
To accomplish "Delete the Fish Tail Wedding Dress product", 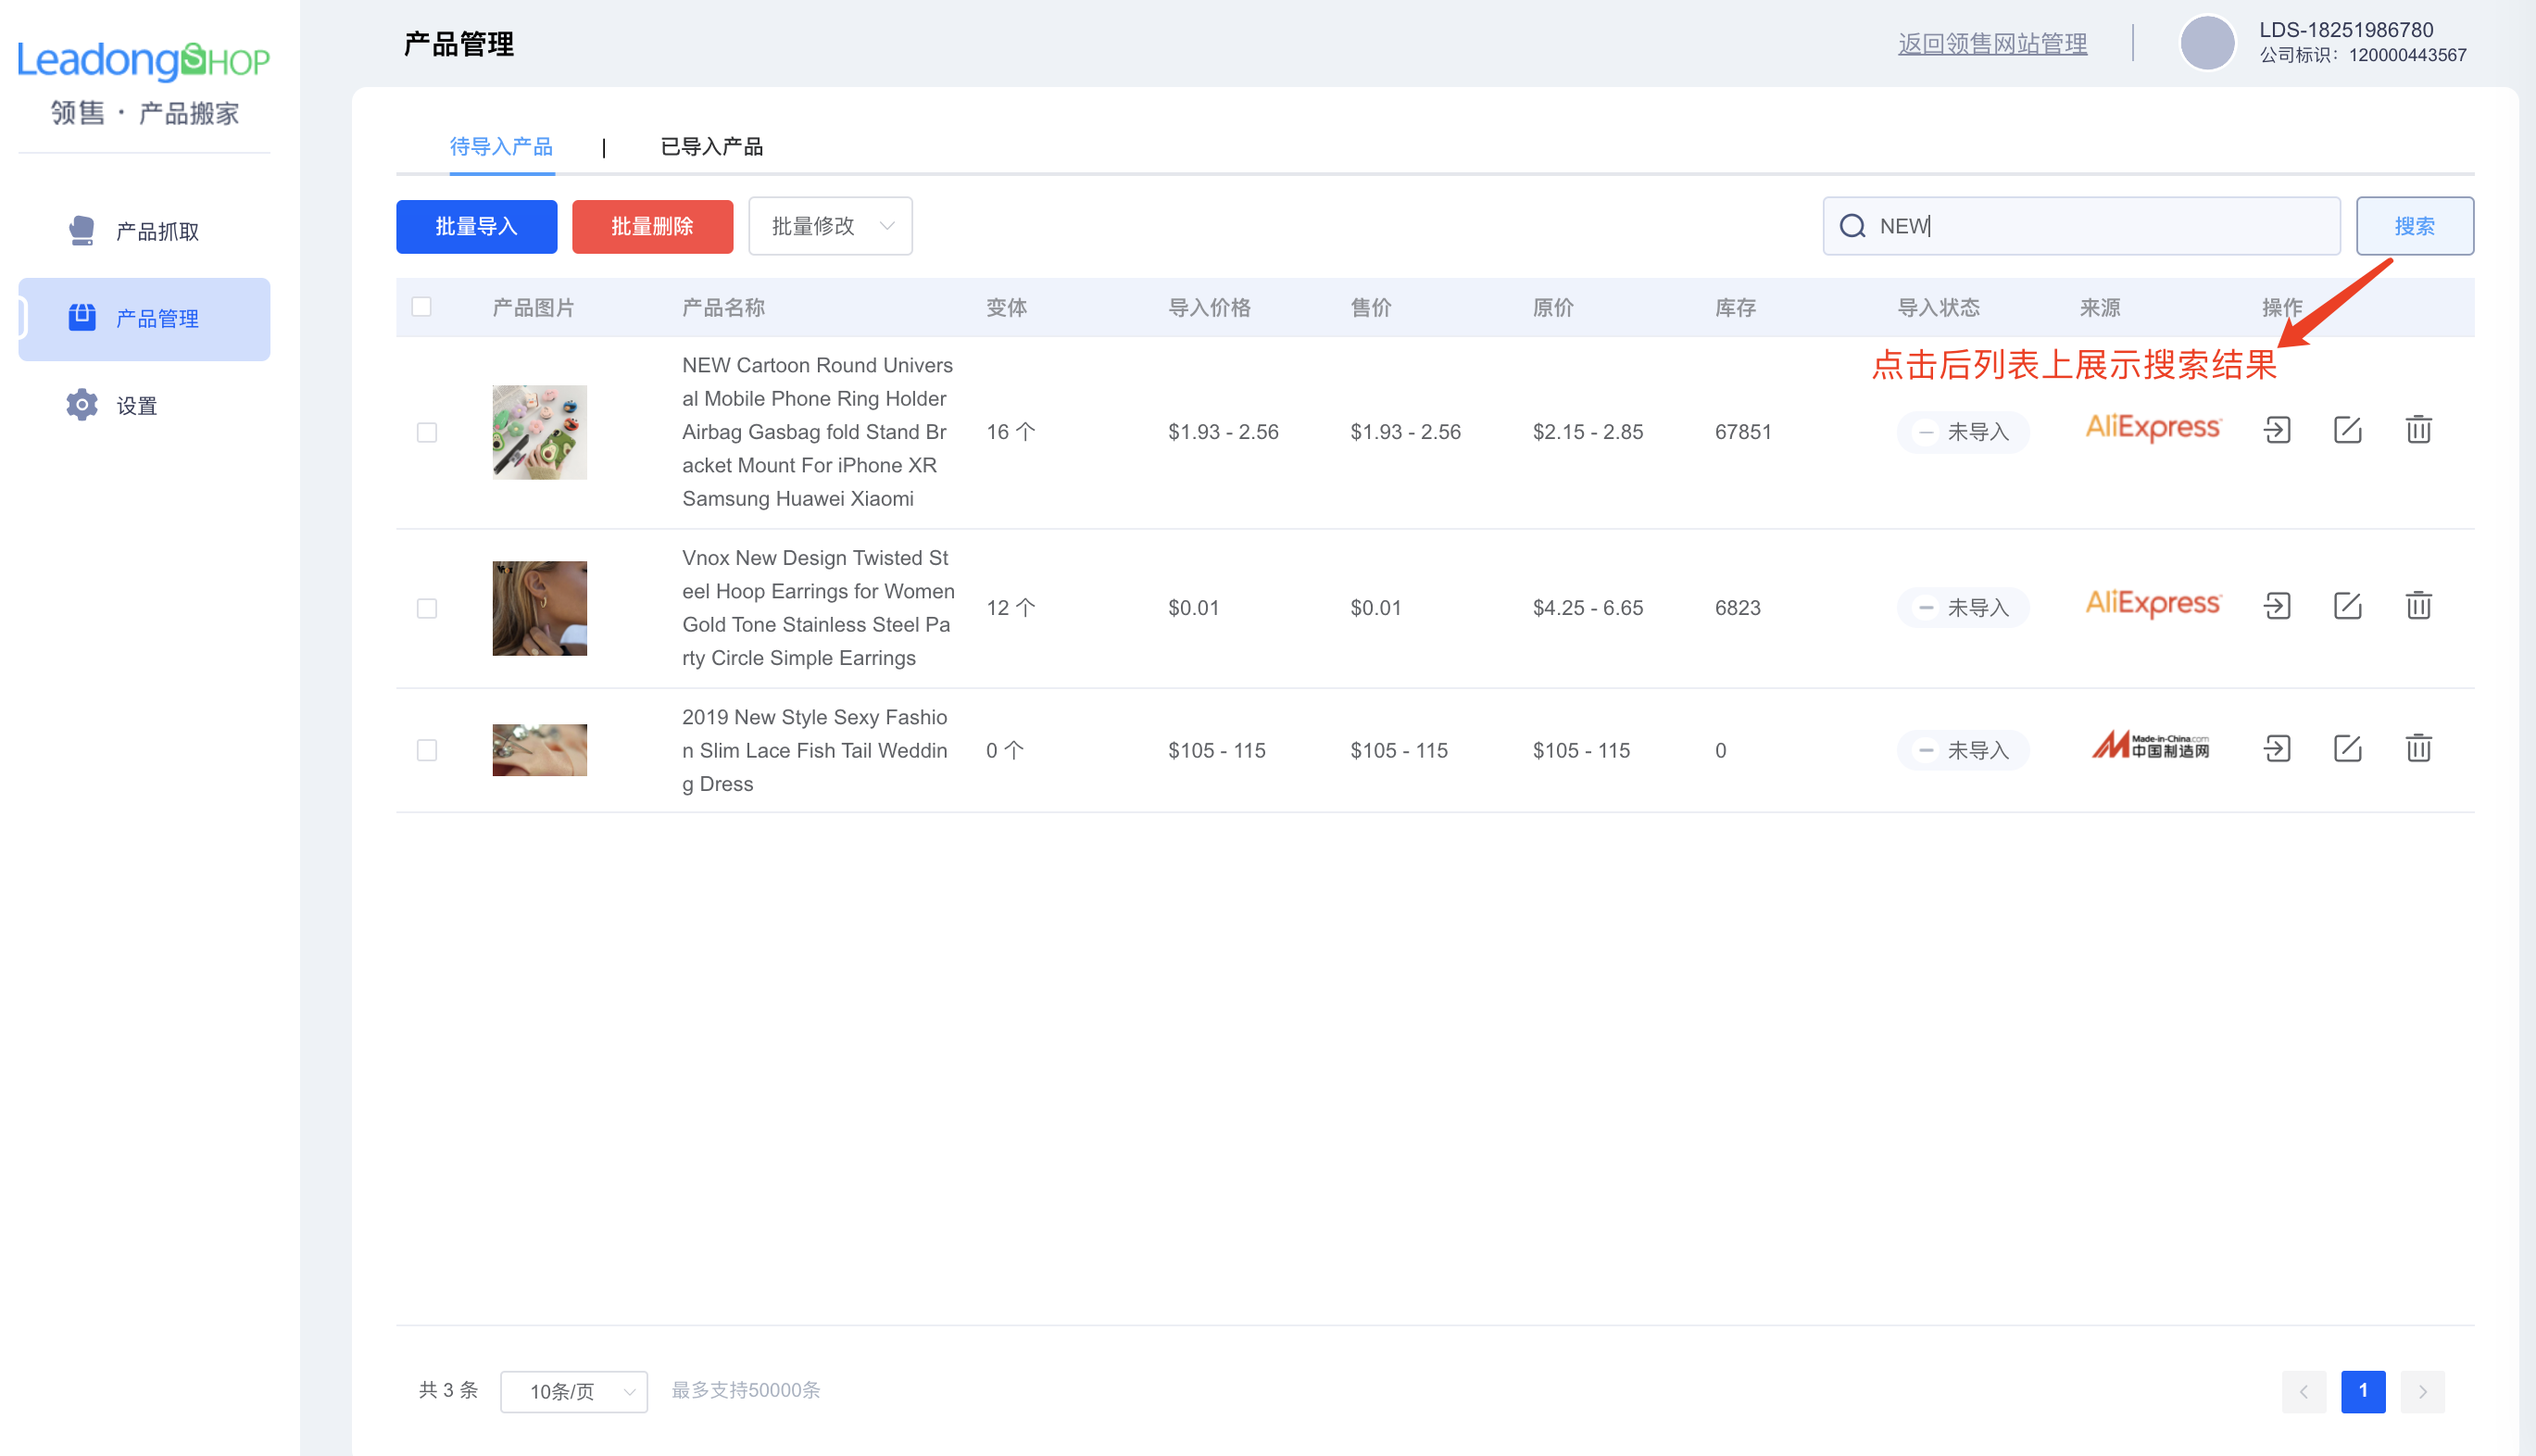I will click(2418, 749).
